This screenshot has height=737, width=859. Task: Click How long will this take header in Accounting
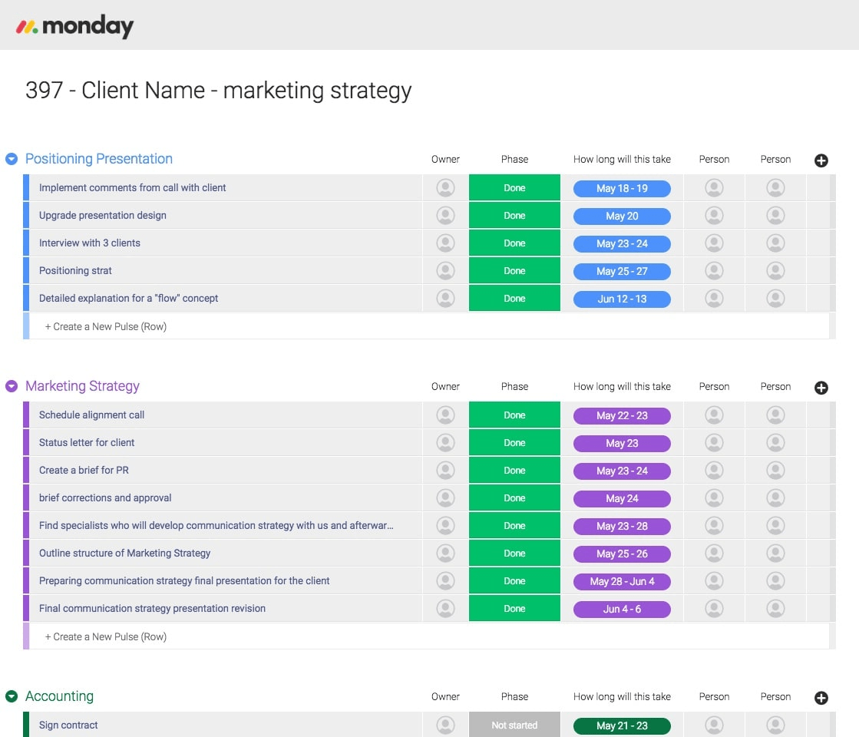622,697
